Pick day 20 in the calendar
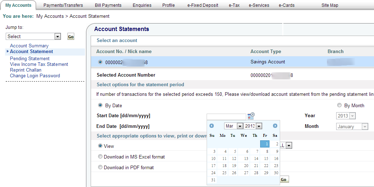 (244, 166)
